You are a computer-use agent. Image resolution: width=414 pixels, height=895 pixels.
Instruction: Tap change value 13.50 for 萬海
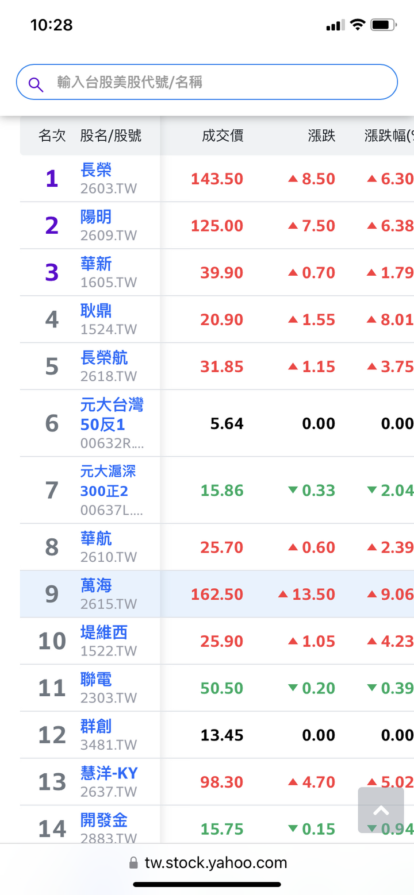click(314, 595)
